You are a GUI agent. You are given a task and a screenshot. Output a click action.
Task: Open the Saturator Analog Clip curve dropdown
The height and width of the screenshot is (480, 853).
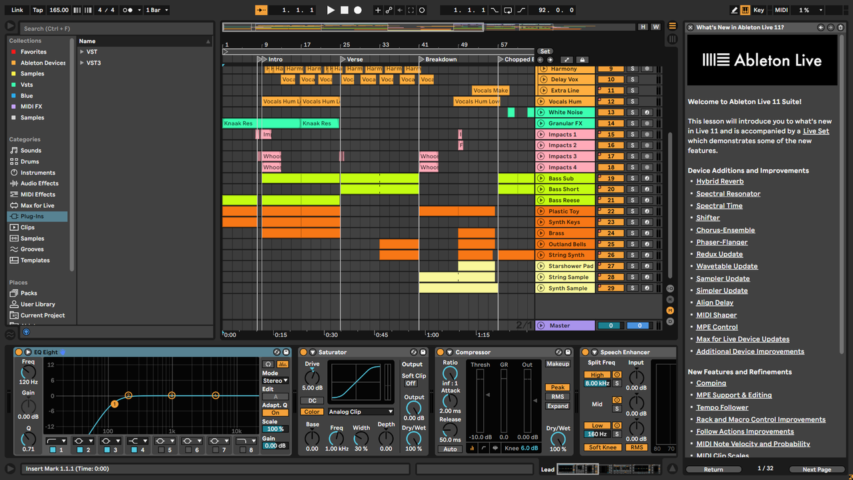(361, 411)
